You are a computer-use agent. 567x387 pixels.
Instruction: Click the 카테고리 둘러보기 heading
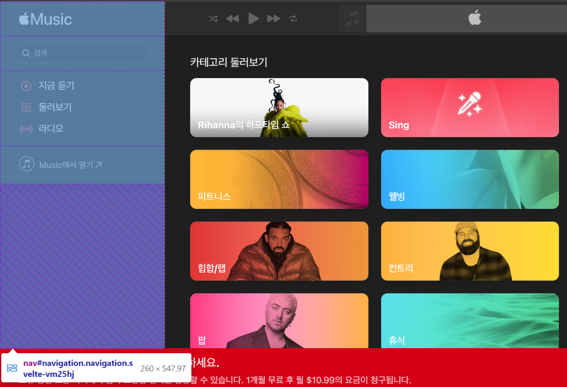coord(229,62)
